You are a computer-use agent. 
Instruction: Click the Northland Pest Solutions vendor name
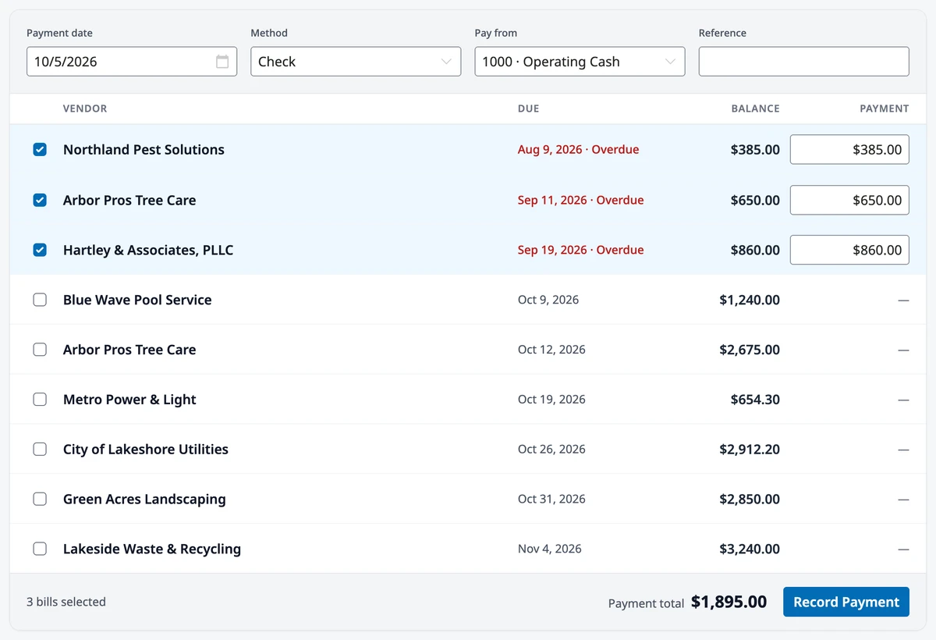144,150
